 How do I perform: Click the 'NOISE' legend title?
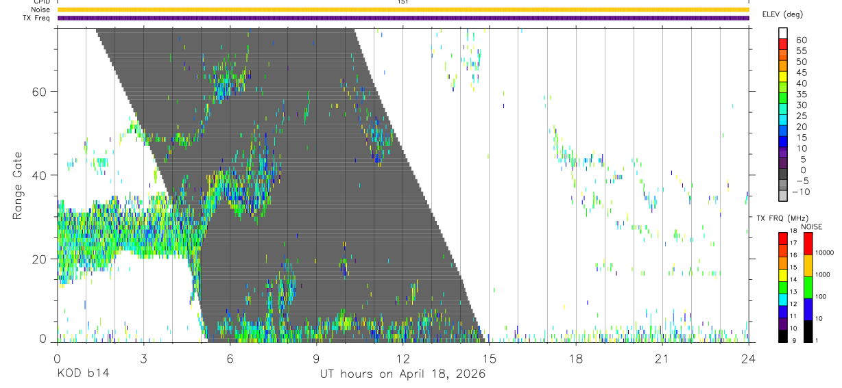pyautogui.click(x=812, y=227)
